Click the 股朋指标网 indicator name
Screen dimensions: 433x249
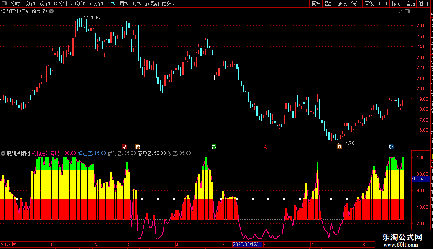point(18,153)
